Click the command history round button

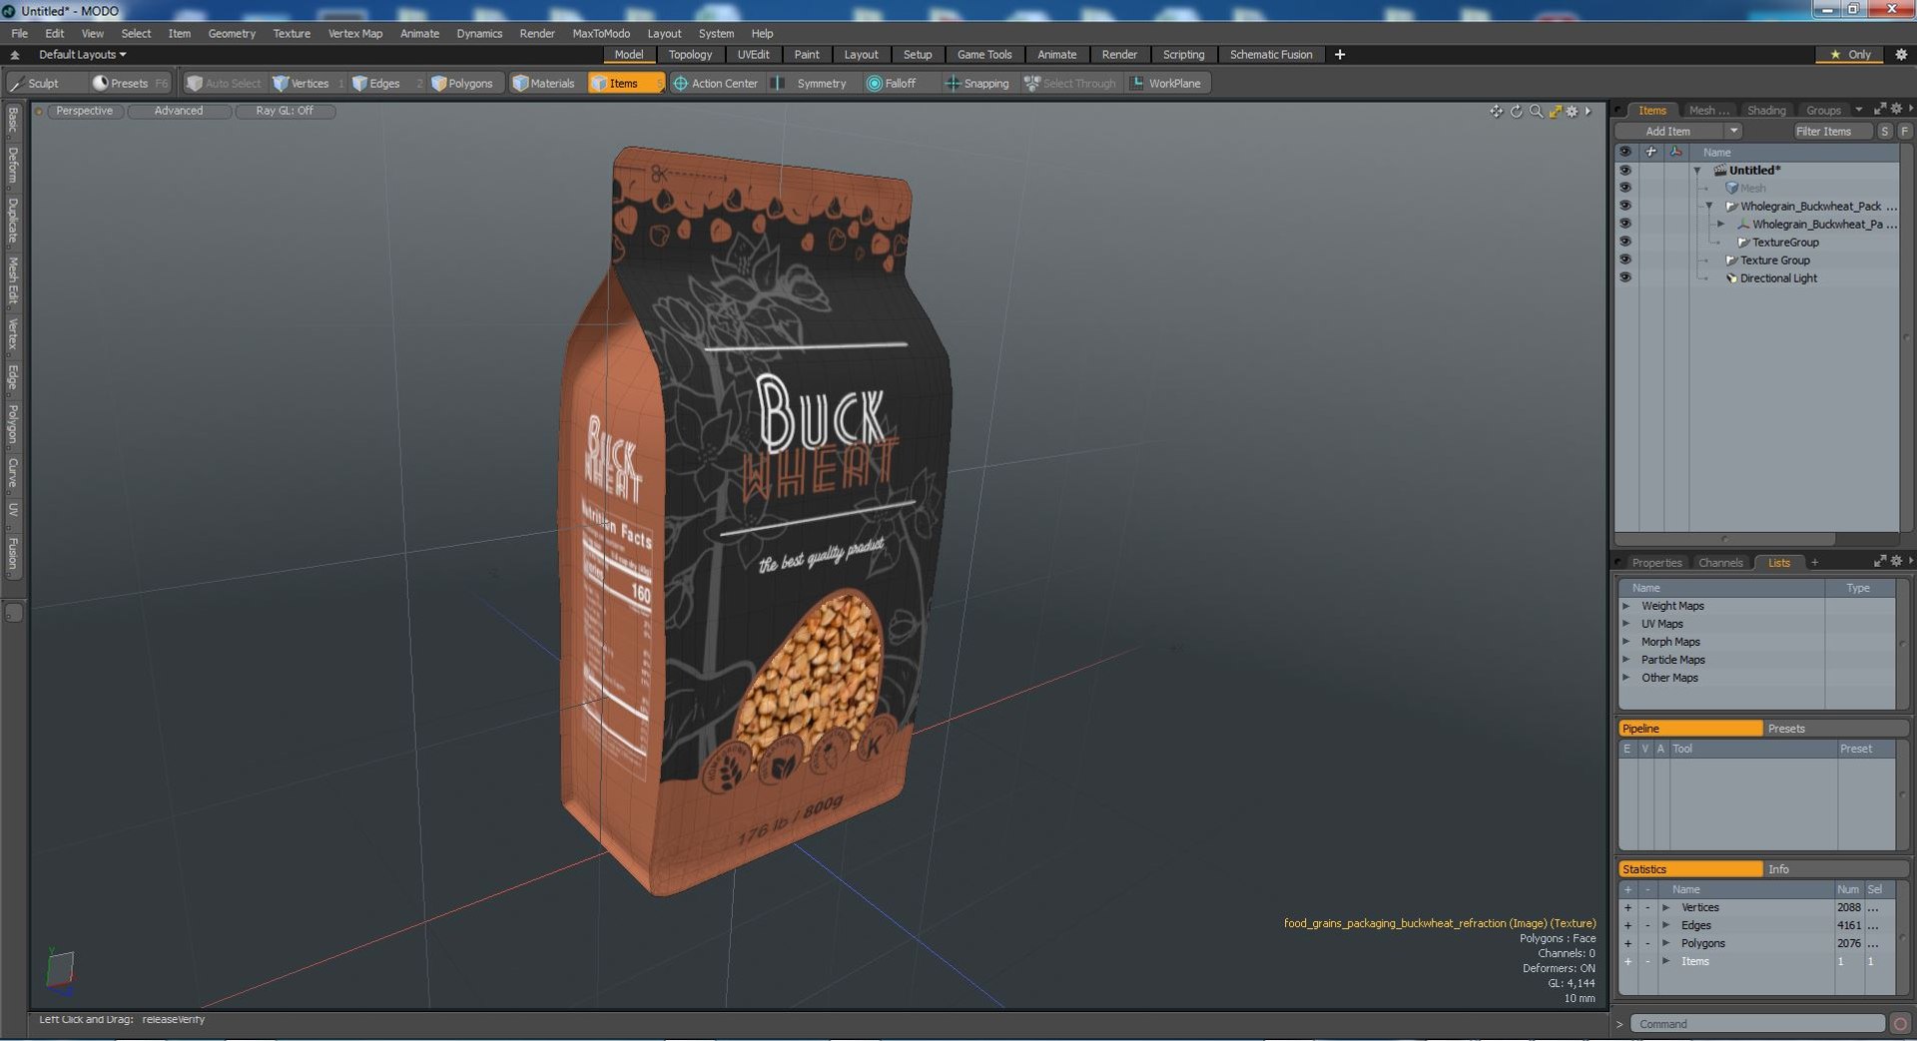[x=1900, y=1024]
